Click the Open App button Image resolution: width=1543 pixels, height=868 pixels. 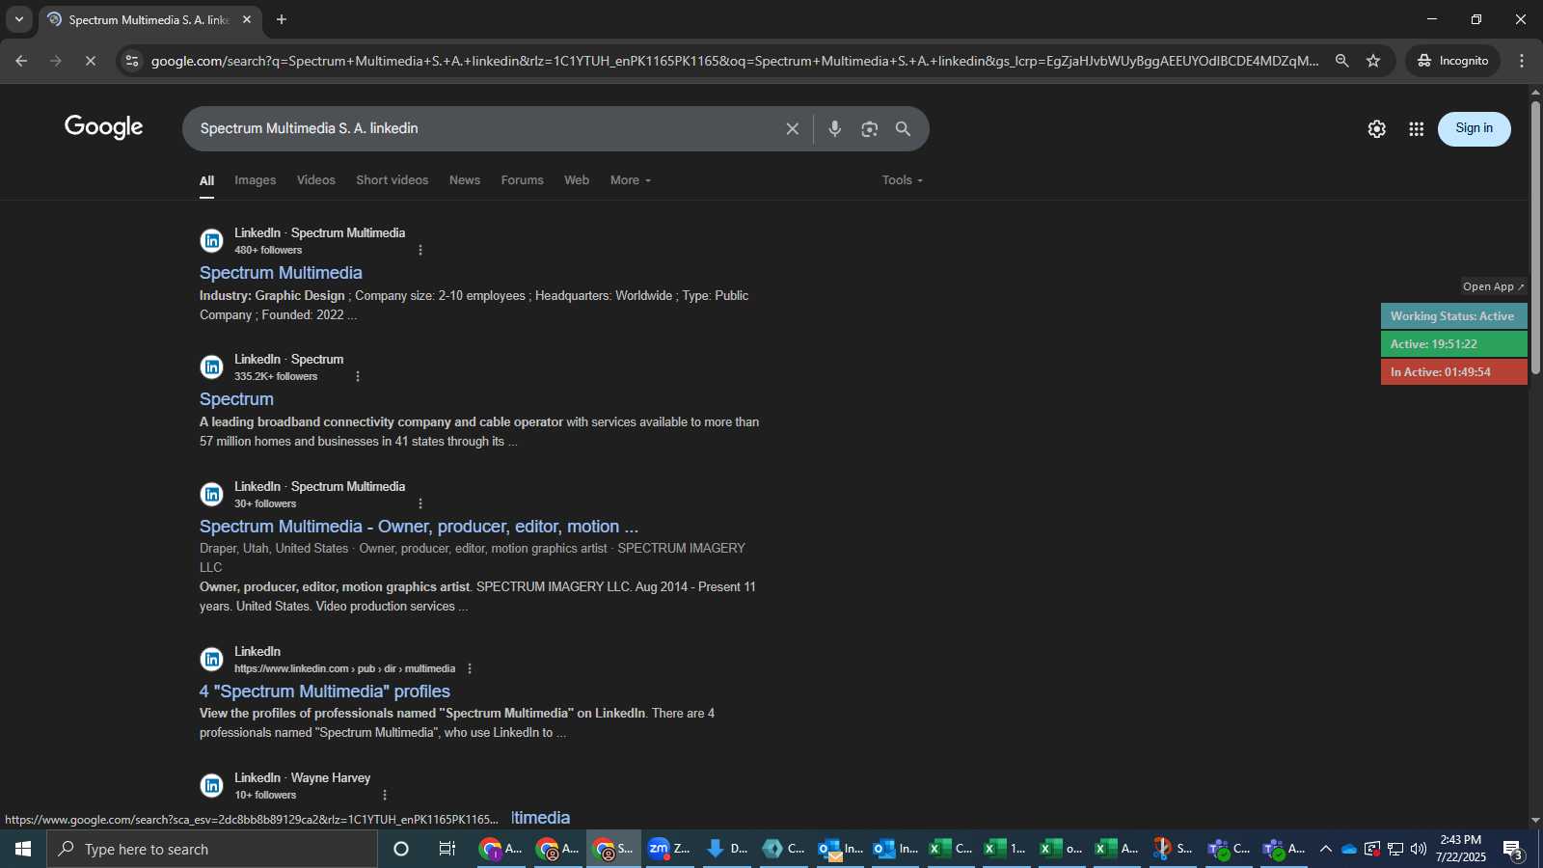point(1493,286)
